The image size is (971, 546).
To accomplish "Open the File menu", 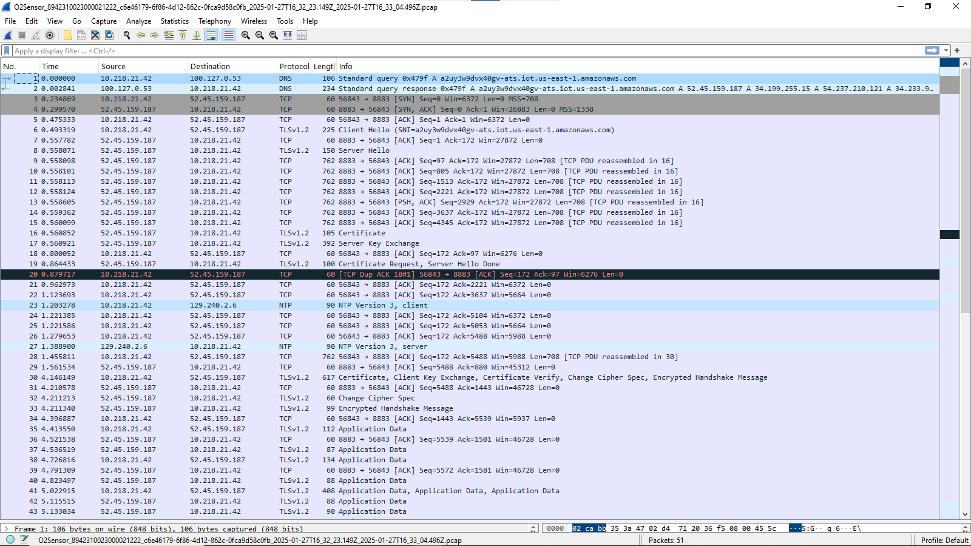I will (10, 21).
